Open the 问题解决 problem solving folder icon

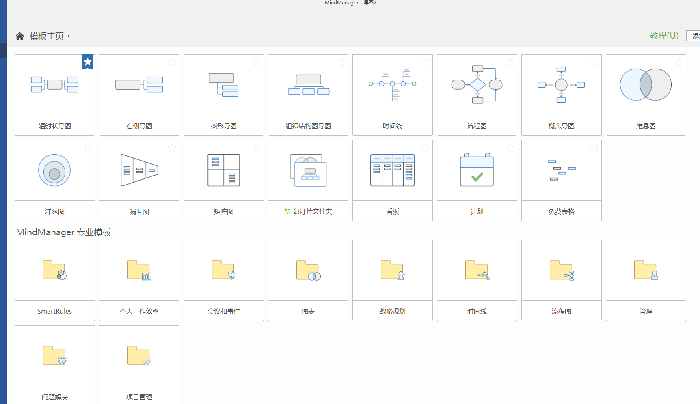[x=55, y=356]
